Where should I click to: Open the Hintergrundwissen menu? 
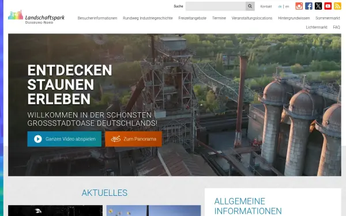point(294,18)
